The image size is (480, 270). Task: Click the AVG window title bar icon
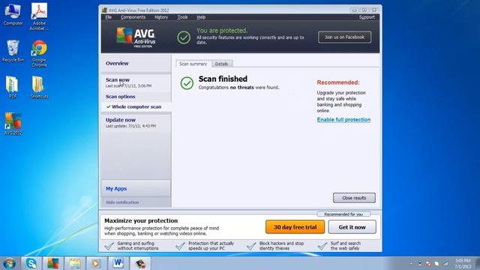coord(104,10)
